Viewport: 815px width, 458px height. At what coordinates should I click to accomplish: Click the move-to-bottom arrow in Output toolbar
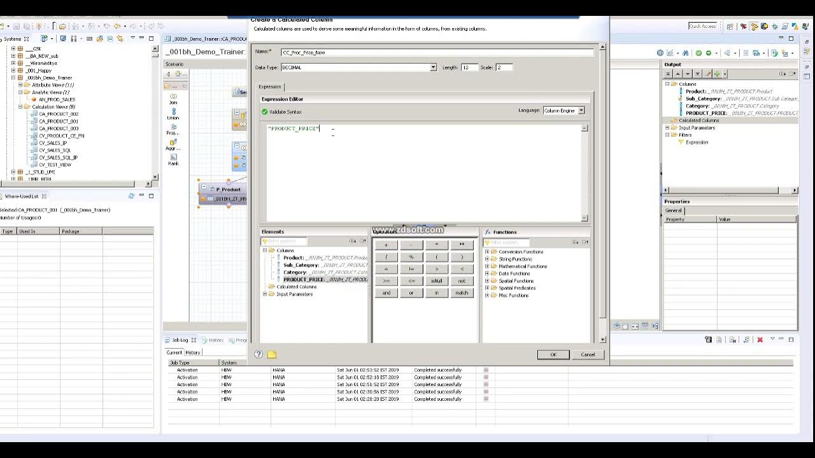click(697, 74)
